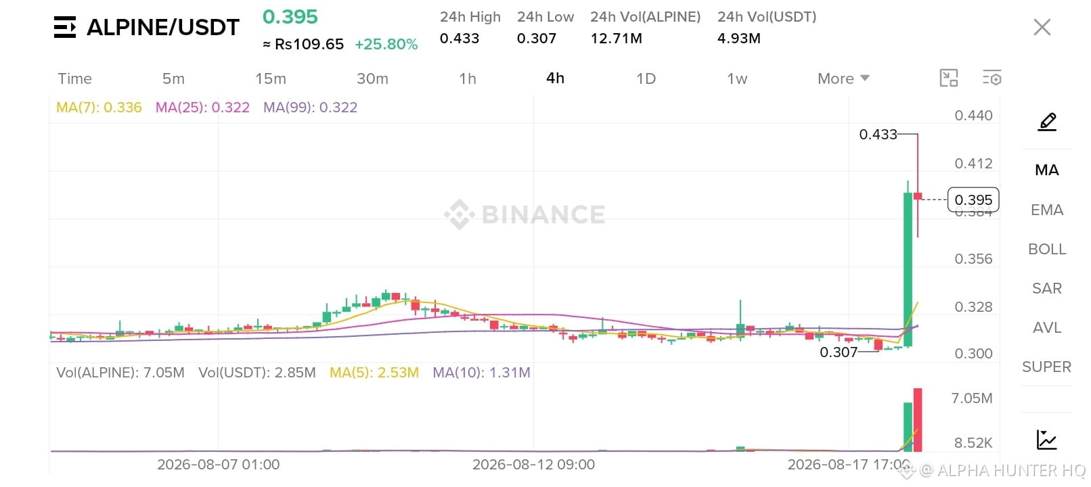Toggle the SAR indicator
Viewport: 1091px width, 487px height.
(x=1047, y=288)
